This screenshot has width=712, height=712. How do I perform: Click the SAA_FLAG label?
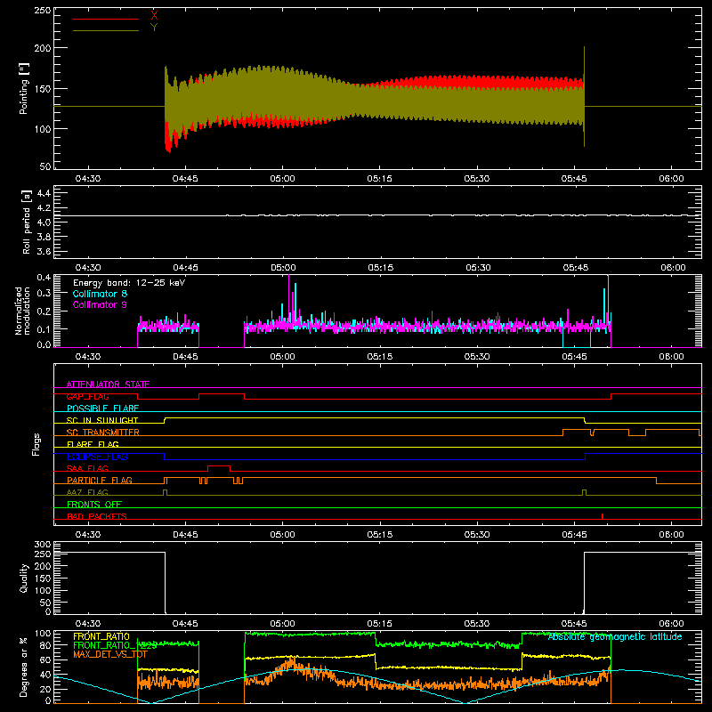click(x=87, y=468)
